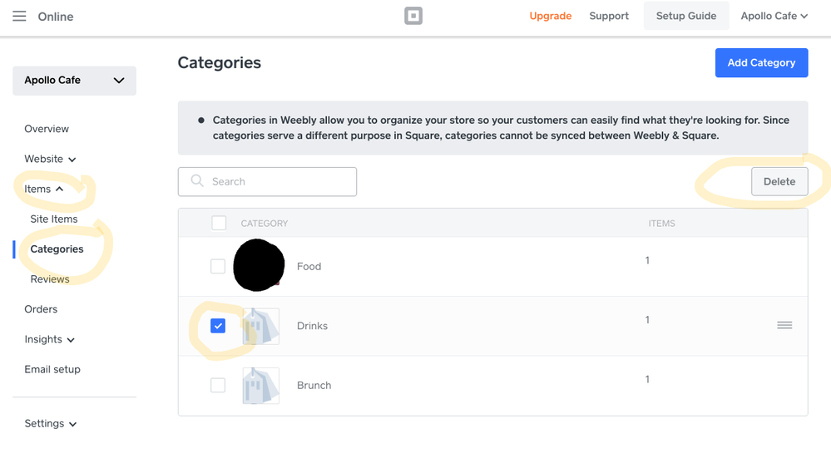This screenshot has width=831, height=463.
Task: Expand the Insights sidebar section
Action: point(50,339)
